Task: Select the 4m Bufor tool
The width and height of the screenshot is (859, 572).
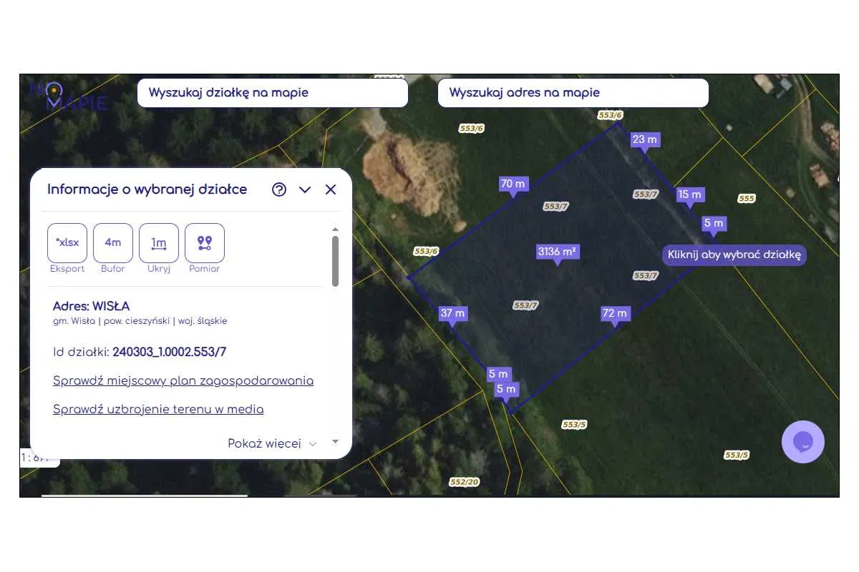Action: [x=113, y=243]
